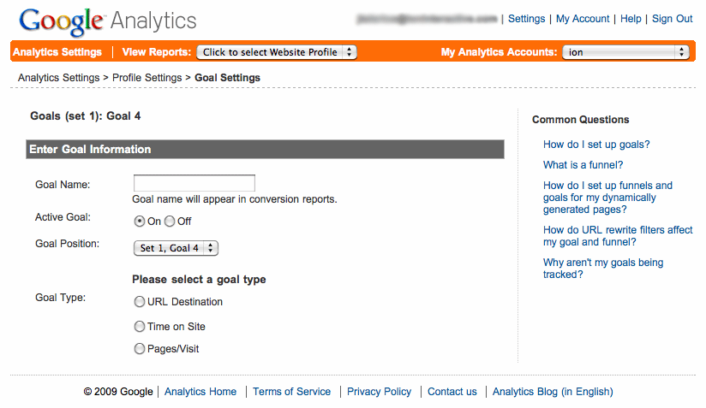Click the 'Goal Settings' breadcrumb text
Viewport: 706px width, 408px height.
pyautogui.click(x=227, y=78)
